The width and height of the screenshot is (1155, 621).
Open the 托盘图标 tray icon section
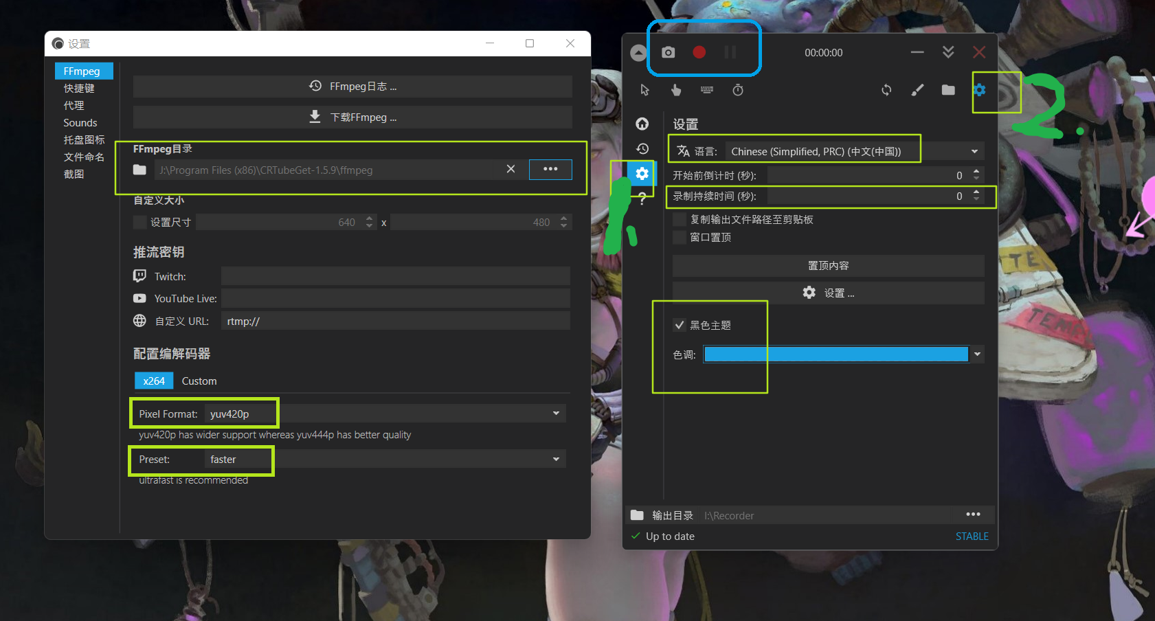(x=84, y=139)
